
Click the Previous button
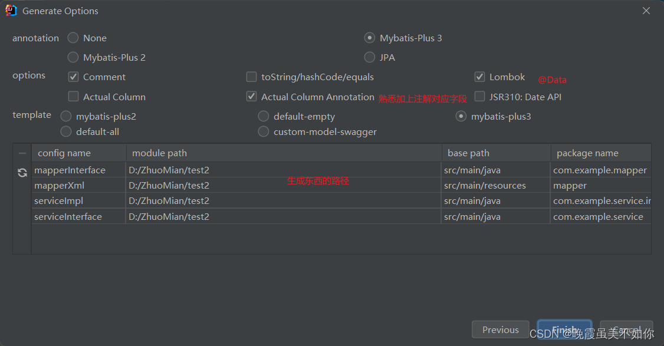coord(500,329)
